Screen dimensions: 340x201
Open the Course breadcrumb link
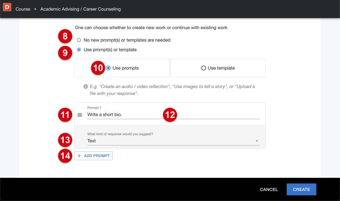click(23, 9)
